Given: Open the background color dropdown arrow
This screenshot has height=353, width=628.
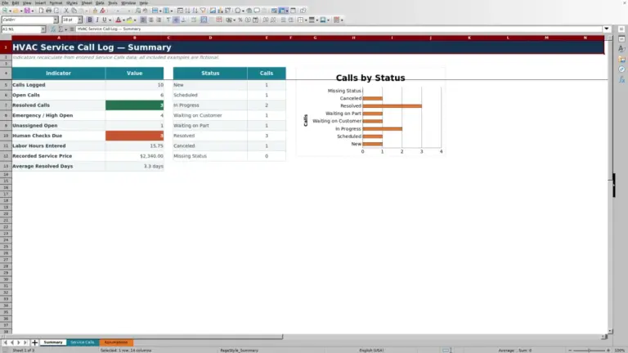Looking at the screenshot, I should 135,20.
